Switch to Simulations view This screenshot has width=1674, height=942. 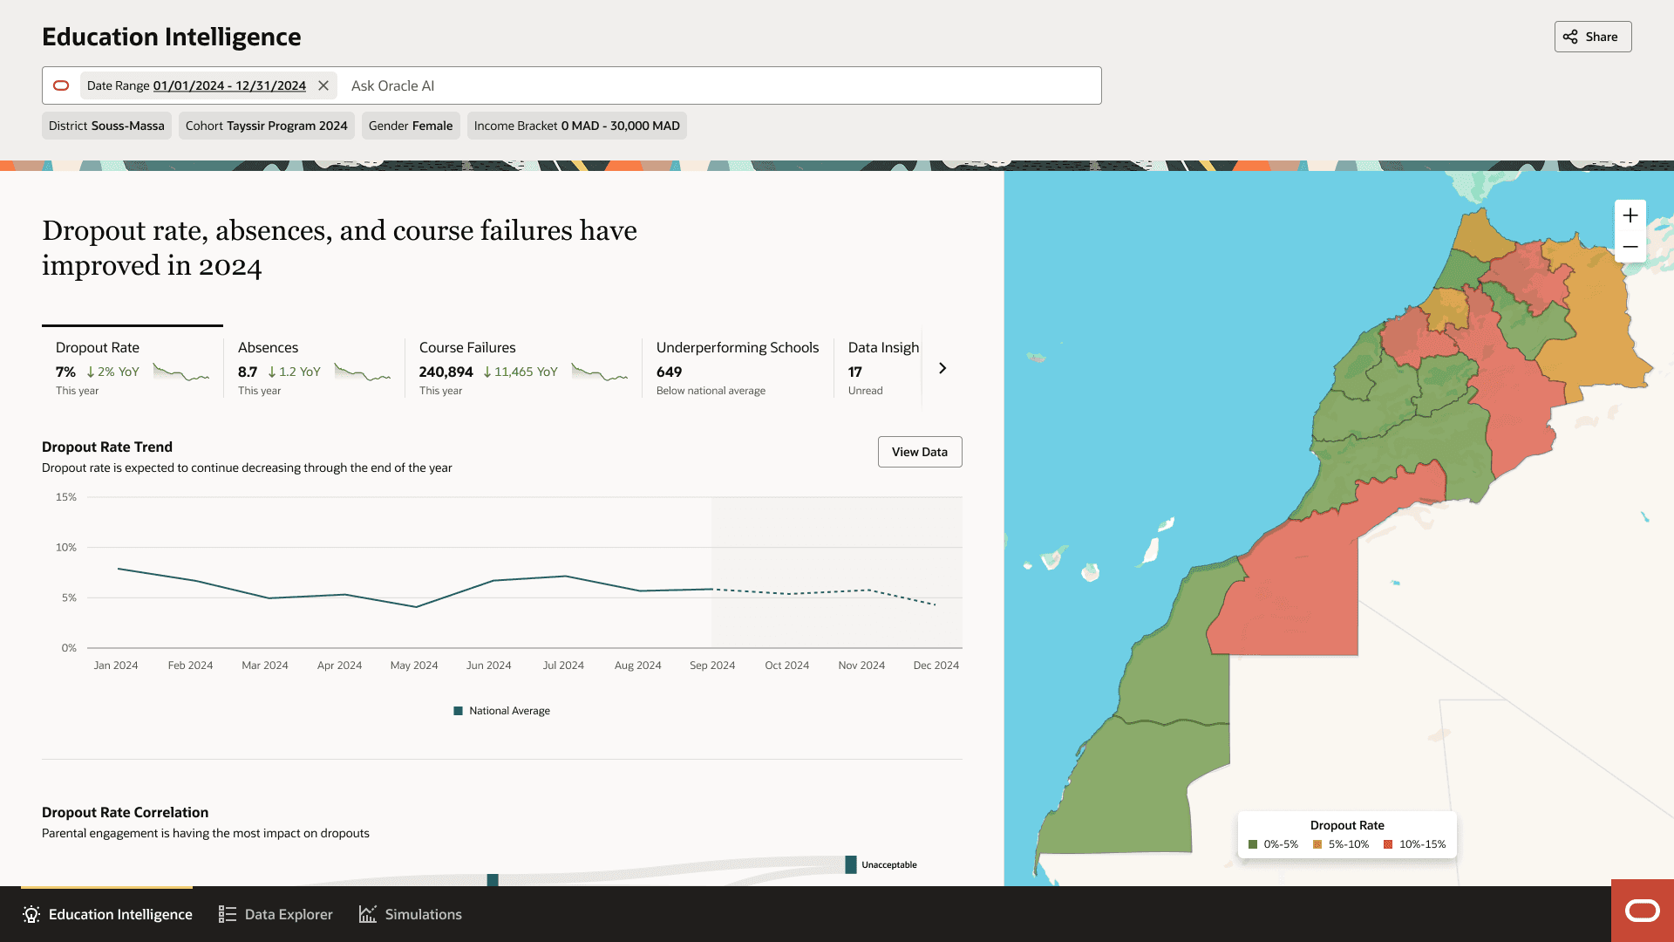pyautogui.click(x=410, y=914)
